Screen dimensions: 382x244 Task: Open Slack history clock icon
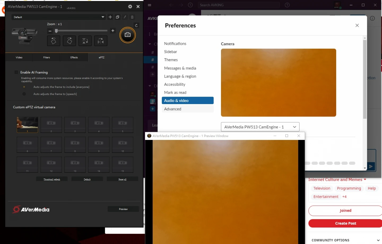tap(190, 5)
